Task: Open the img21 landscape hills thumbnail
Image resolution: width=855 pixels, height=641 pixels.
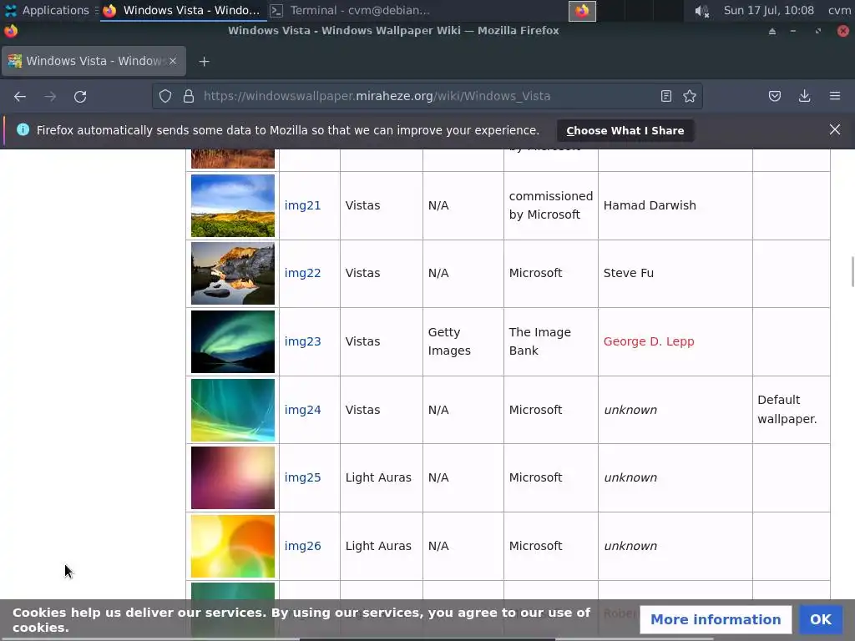Action: 233,205
